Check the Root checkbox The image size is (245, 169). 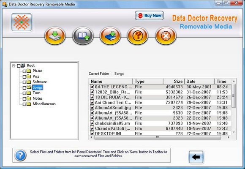[x=19, y=65]
